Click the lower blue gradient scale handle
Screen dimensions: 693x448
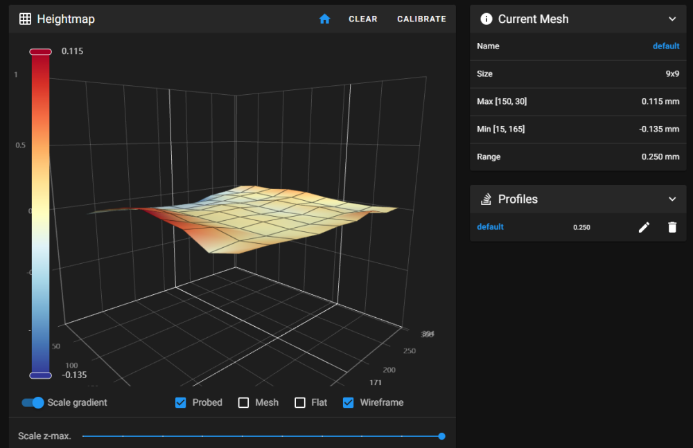pos(41,375)
